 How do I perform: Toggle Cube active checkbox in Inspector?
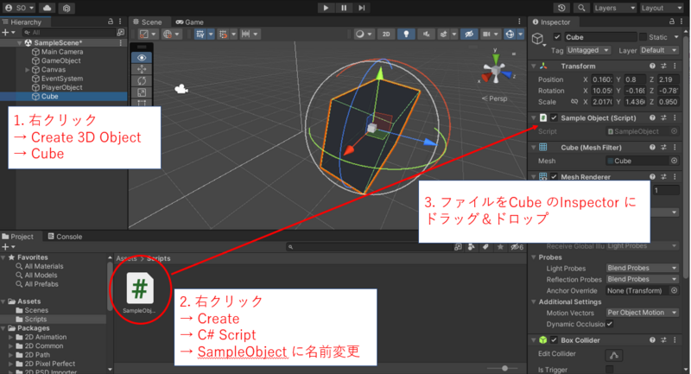pyautogui.click(x=557, y=37)
